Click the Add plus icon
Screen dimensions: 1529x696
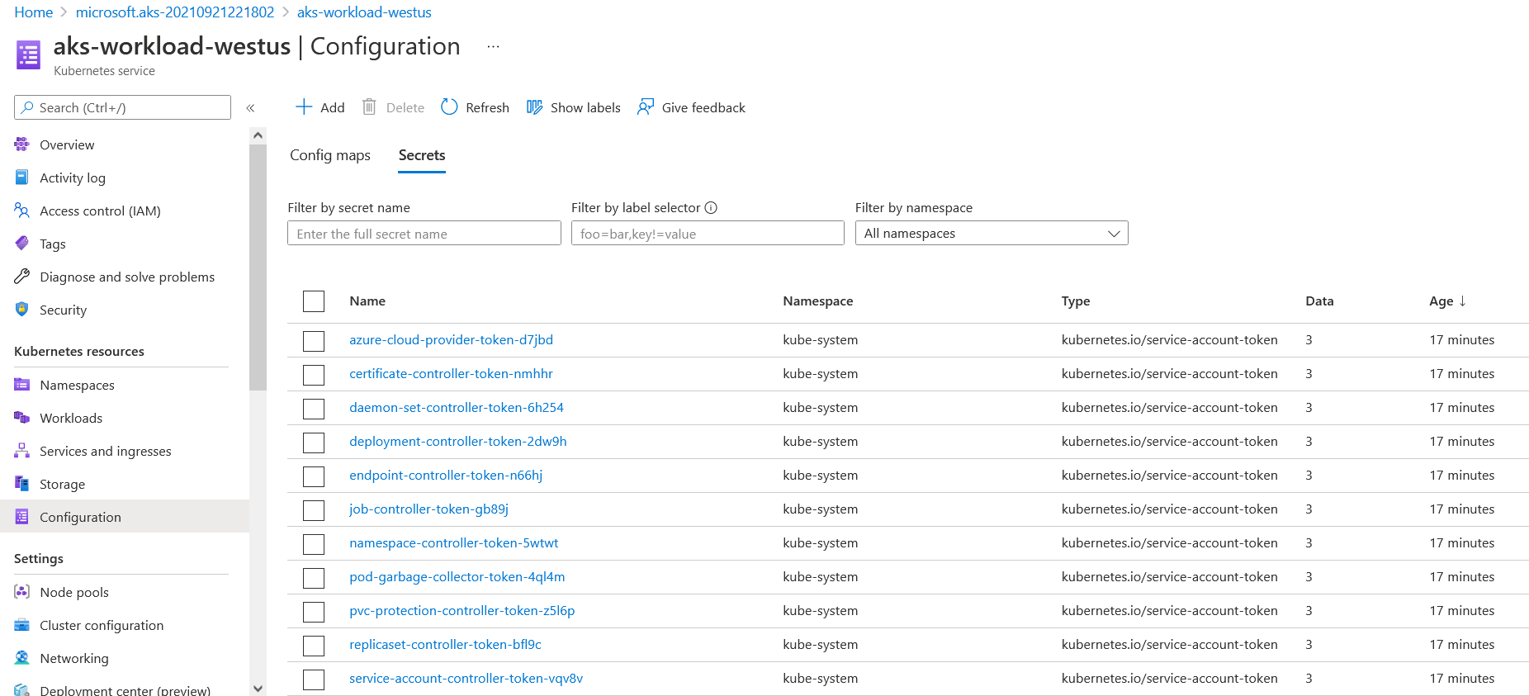pos(304,107)
